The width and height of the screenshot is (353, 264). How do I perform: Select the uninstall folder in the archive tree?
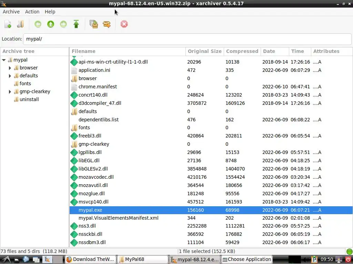29,99
